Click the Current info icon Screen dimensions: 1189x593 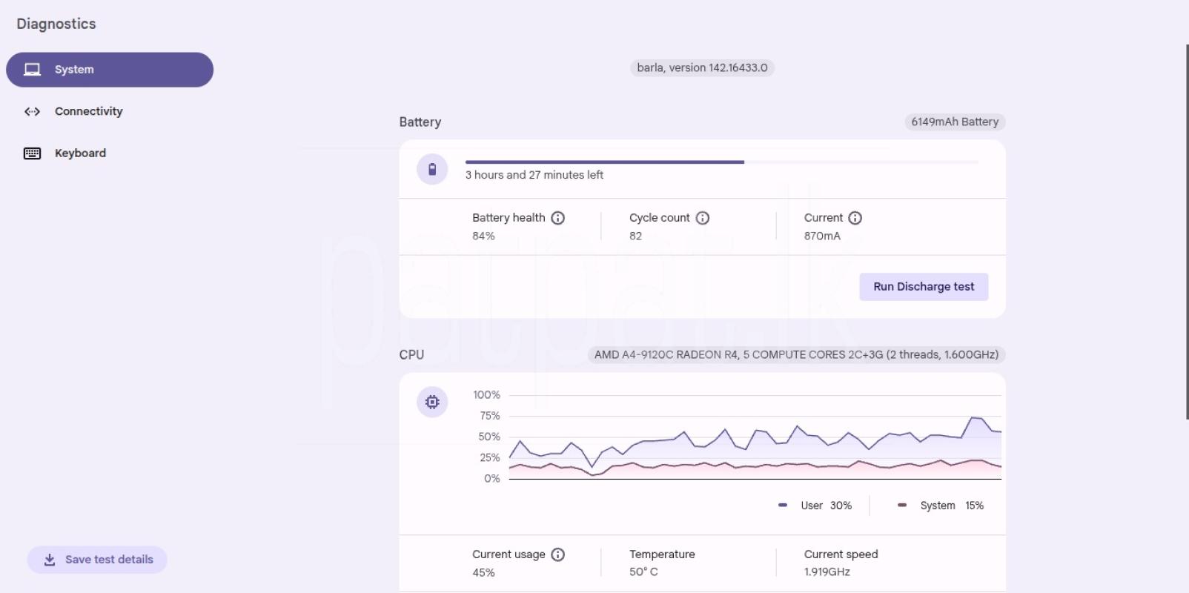coord(855,218)
